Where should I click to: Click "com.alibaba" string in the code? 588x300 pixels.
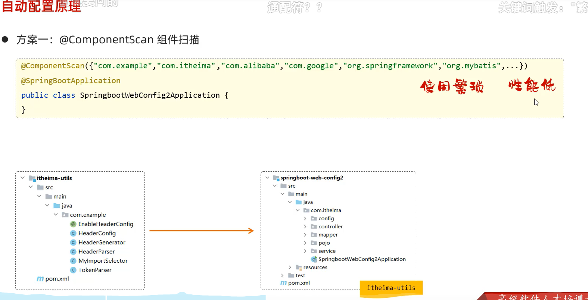pos(250,66)
